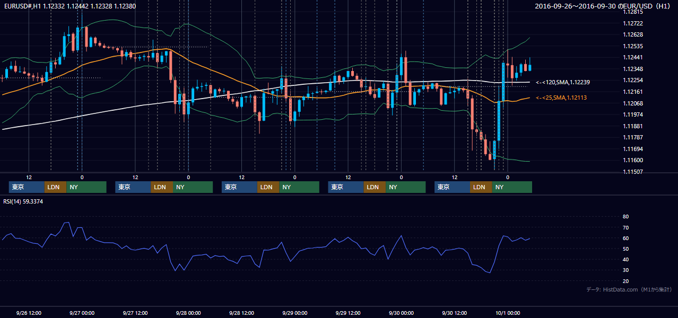Click the 9/28 00:00 time axis label
Viewport: 678px width, 318px height.
188,313
